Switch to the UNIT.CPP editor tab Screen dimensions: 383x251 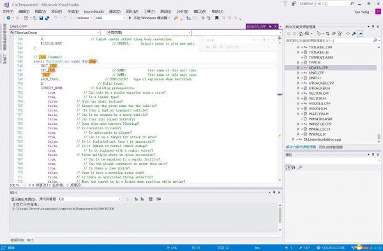click(19, 26)
